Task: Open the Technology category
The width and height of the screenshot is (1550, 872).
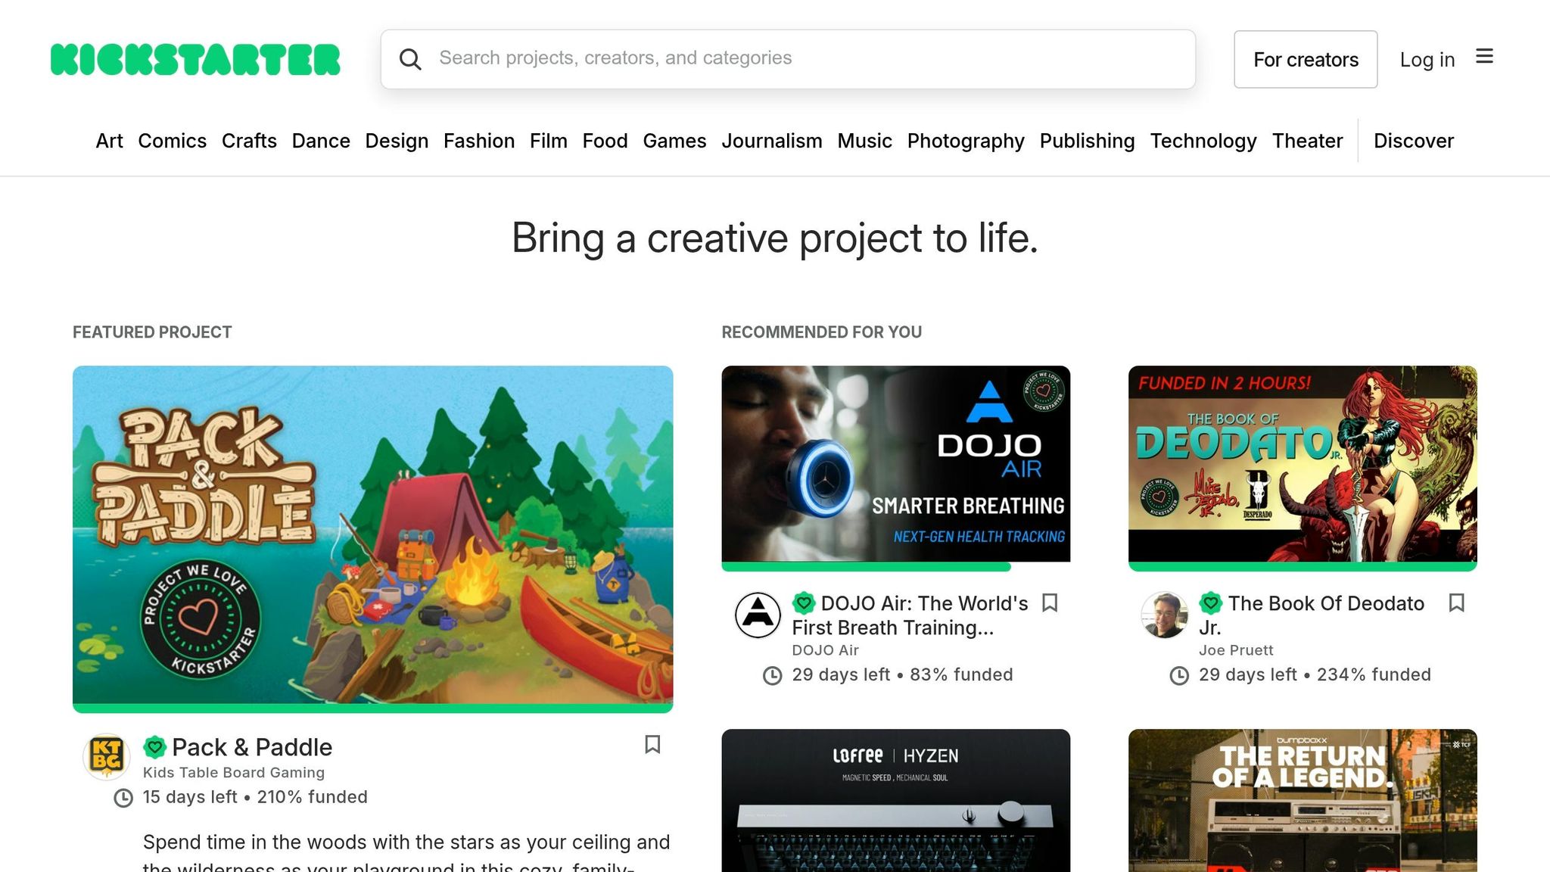Action: (x=1203, y=141)
